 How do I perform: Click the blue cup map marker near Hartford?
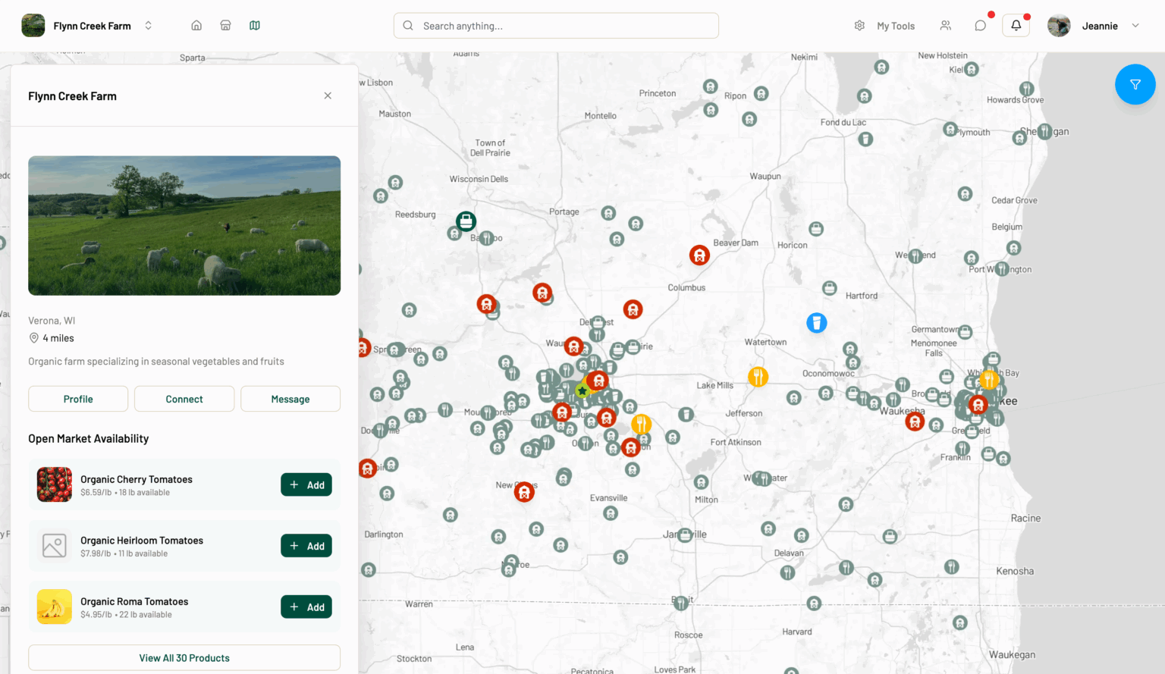click(x=816, y=323)
